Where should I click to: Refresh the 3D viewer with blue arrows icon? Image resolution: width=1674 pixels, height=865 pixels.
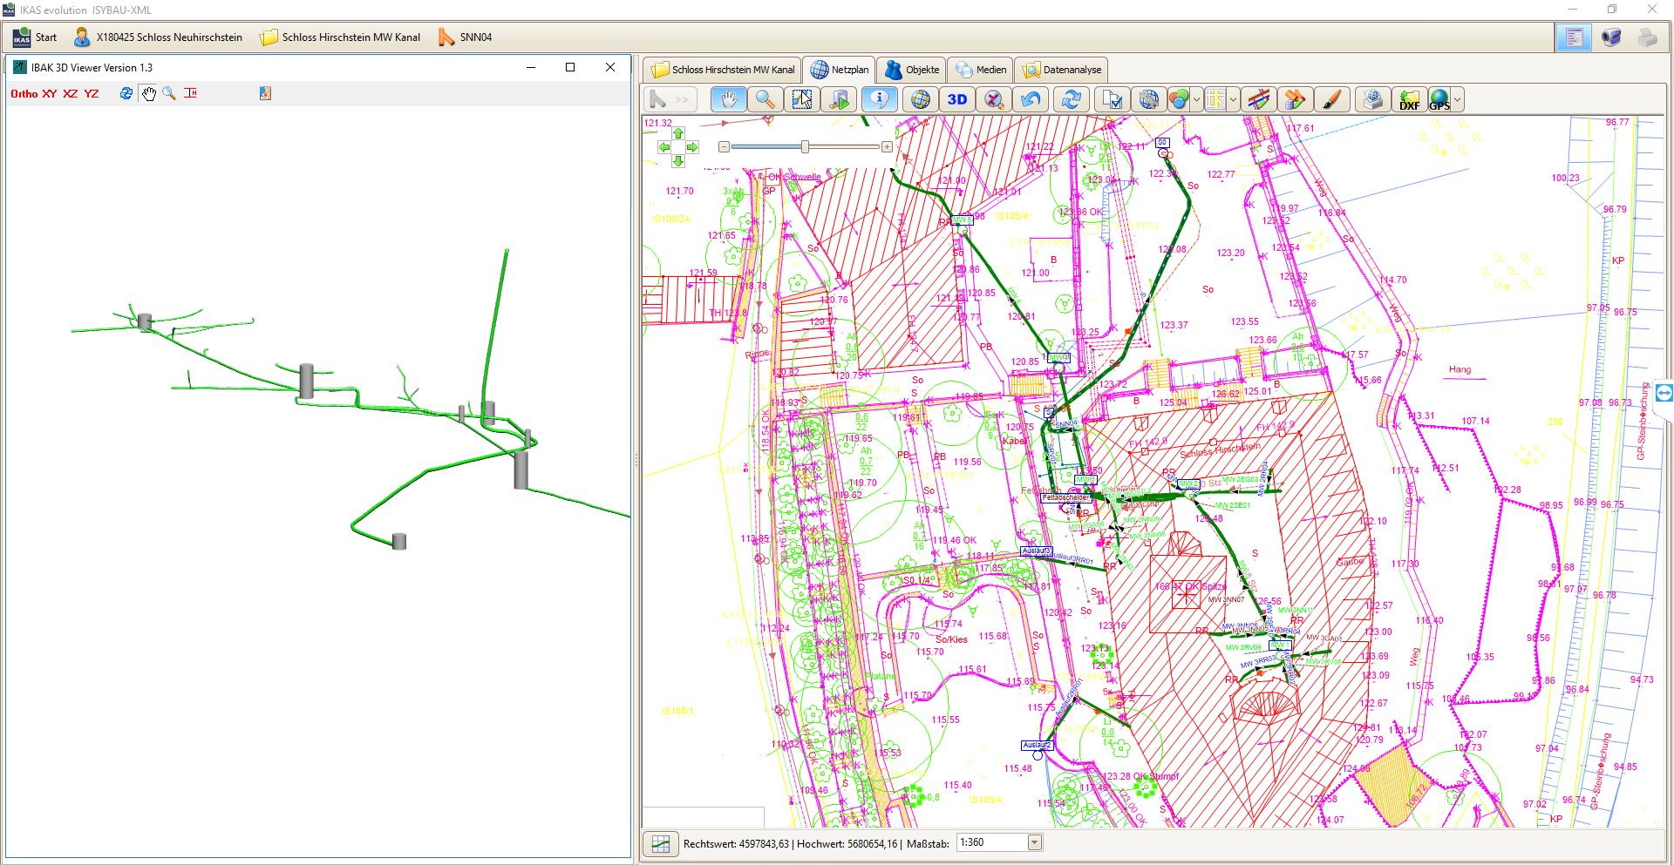[x=126, y=93]
